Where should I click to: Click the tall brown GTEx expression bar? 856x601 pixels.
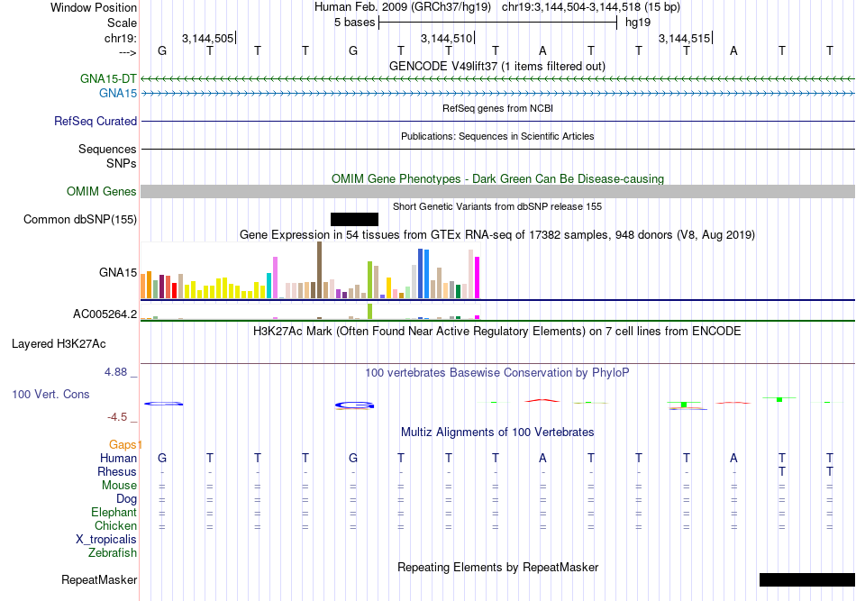click(x=319, y=269)
